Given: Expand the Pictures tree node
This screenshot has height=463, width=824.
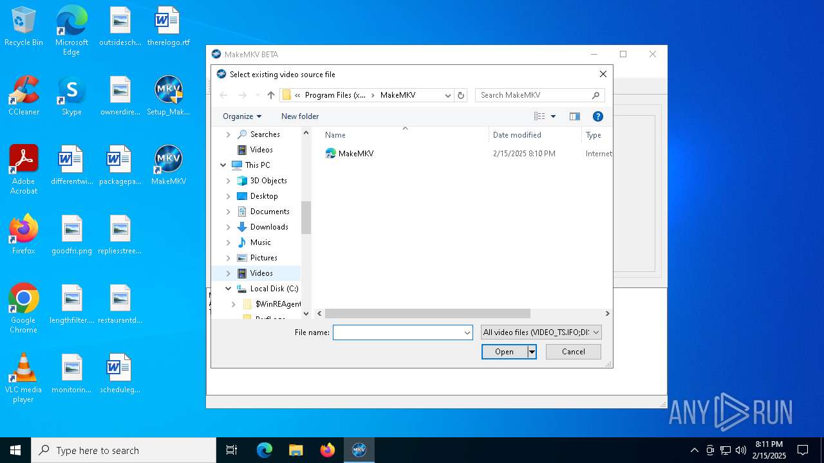Looking at the screenshot, I should point(229,258).
